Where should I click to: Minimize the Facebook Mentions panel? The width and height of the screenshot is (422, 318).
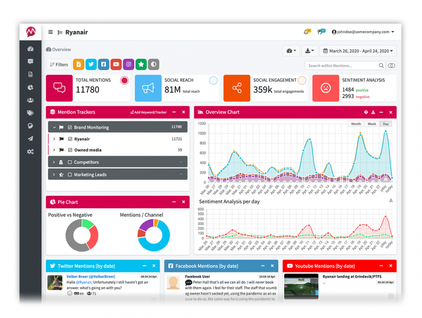[x=263, y=266]
